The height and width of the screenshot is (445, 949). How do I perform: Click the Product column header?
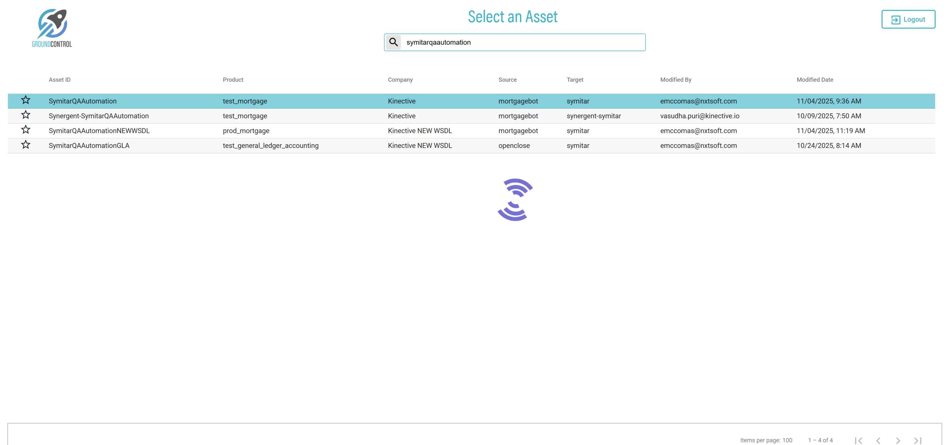point(233,79)
